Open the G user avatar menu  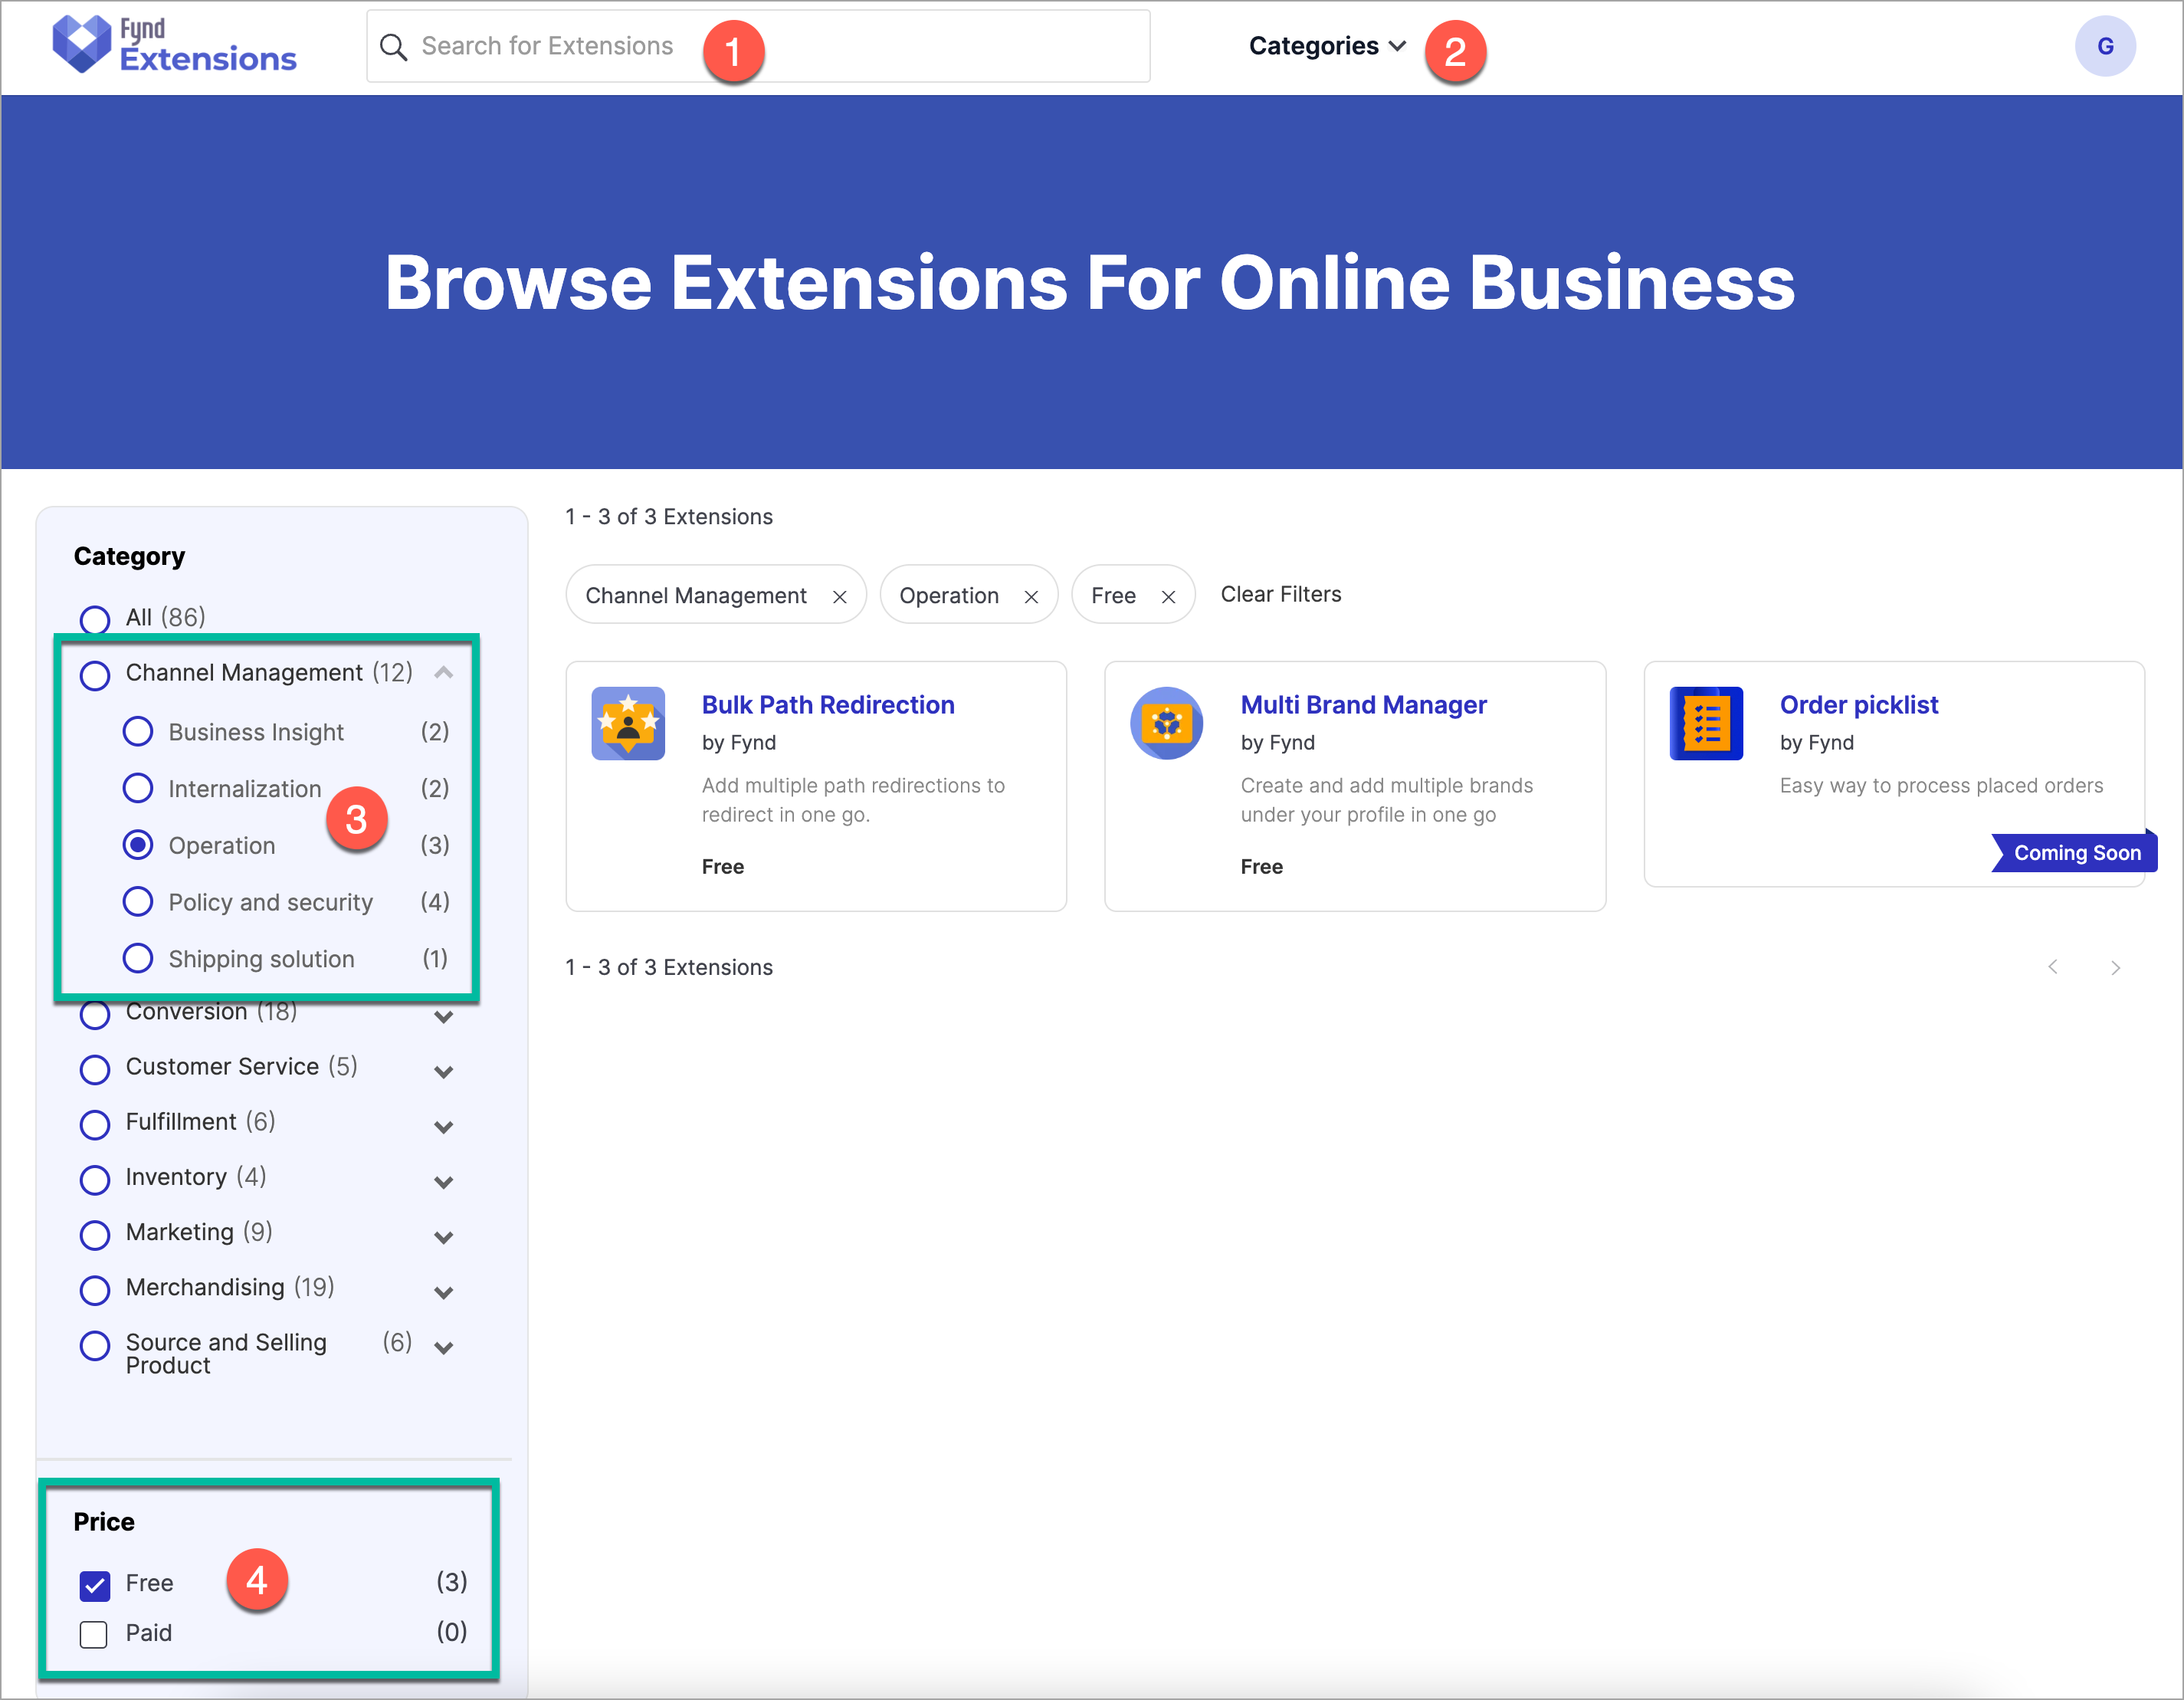[2105, 46]
